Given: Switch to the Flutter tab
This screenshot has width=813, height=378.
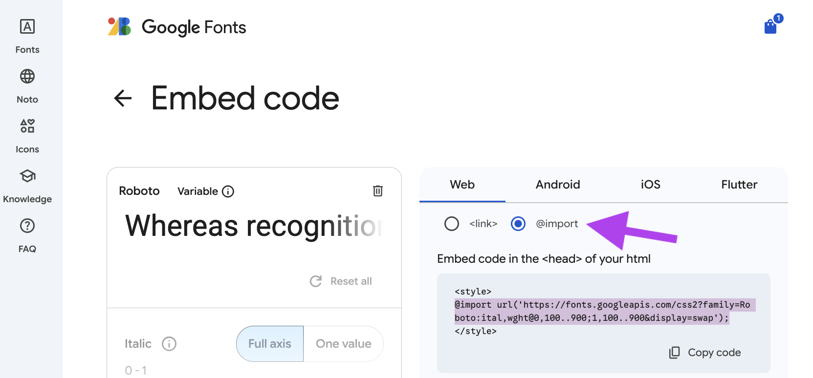Looking at the screenshot, I should tap(739, 185).
